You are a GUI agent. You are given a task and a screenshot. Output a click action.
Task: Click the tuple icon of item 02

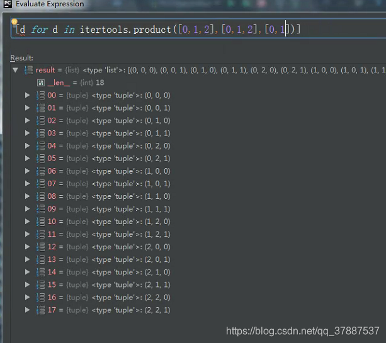(x=41, y=121)
